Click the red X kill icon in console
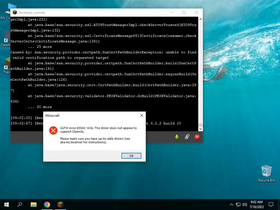 click(x=197, y=137)
